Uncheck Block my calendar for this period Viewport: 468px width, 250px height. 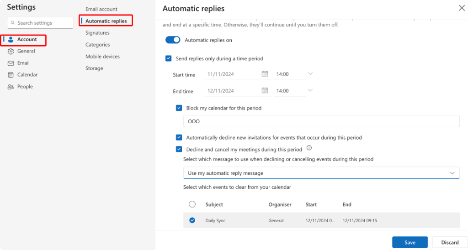[x=179, y=108]
